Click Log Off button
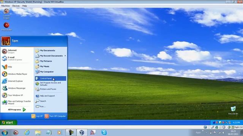 [x=37, y=116]
